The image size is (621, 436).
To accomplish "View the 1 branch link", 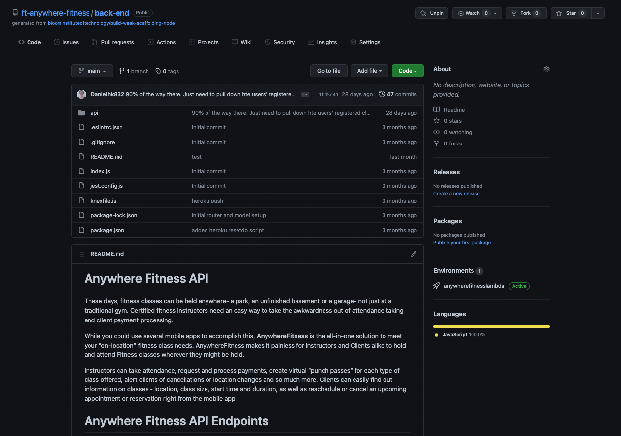I will [x=134, y=71].
